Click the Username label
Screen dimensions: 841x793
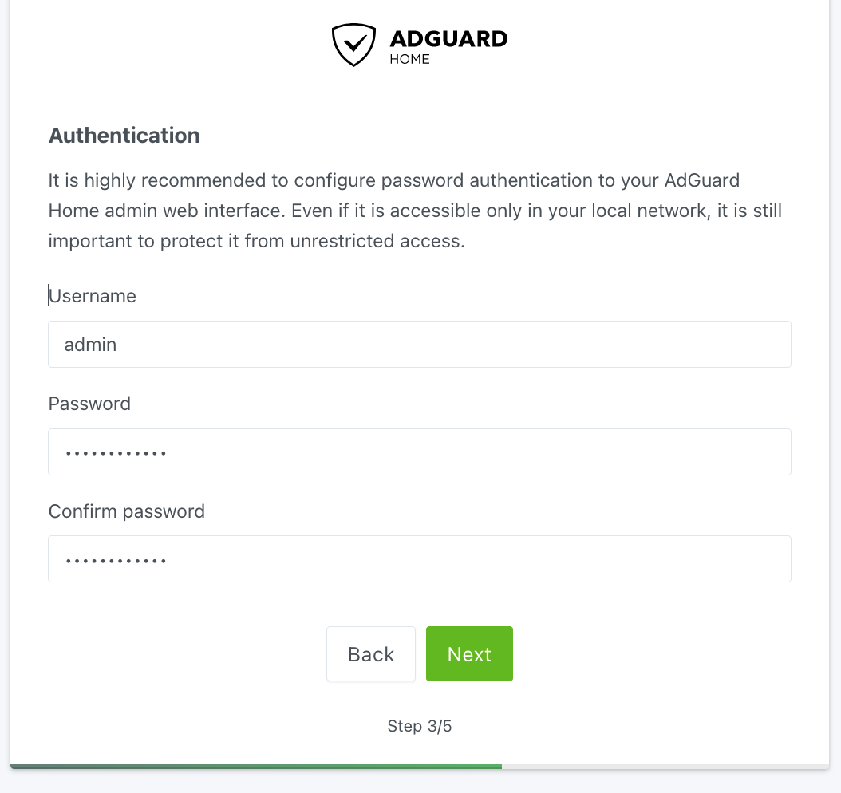click(93, 296)
